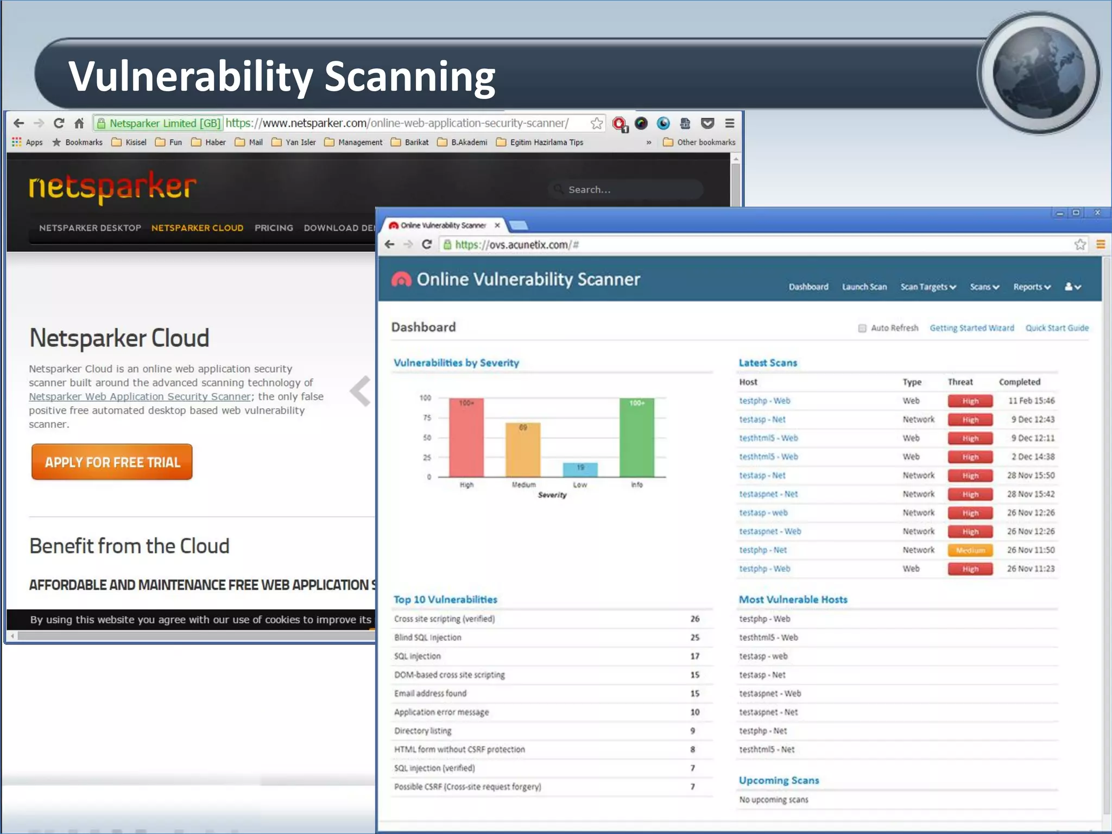Expand Scans dropdown menu

(x=984, y=287)
